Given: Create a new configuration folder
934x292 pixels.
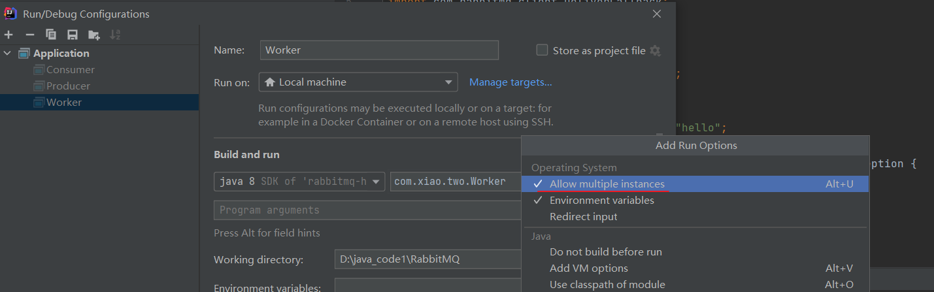Looking at the screenshot, I should [94, 35].
